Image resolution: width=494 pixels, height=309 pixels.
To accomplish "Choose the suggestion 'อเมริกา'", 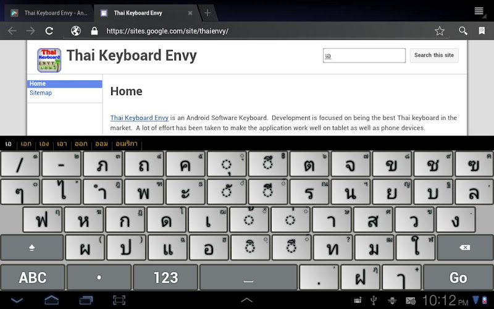I will [127, 144].
